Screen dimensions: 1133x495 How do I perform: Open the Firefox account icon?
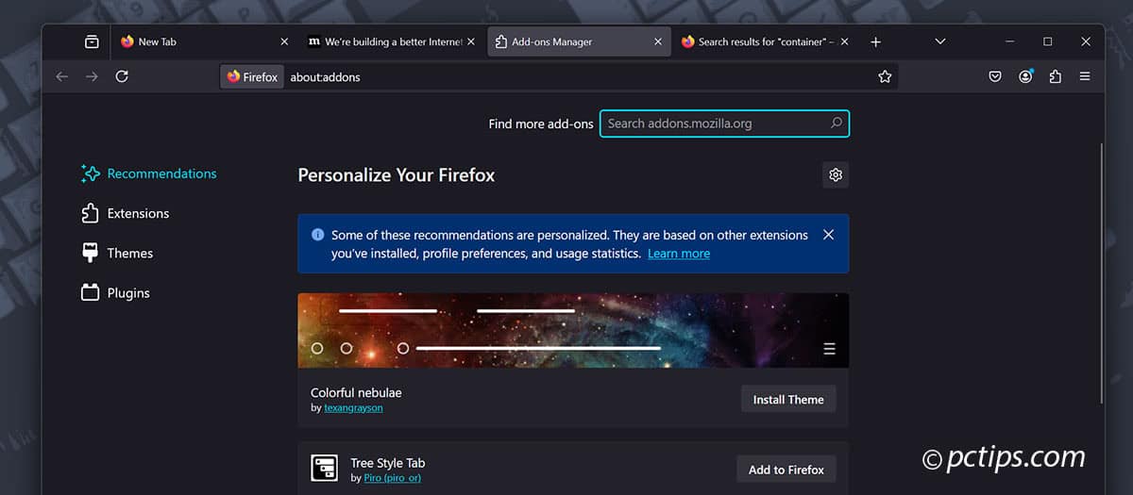pyautogui.click(x=1025, y=76)
